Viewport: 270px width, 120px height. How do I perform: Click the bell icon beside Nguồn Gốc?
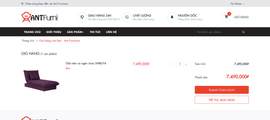coord(172,17)
